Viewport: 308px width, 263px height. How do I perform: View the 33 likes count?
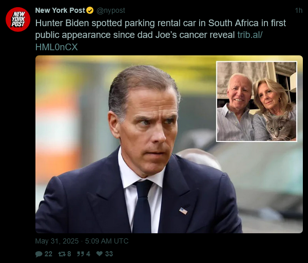(109, 254)
